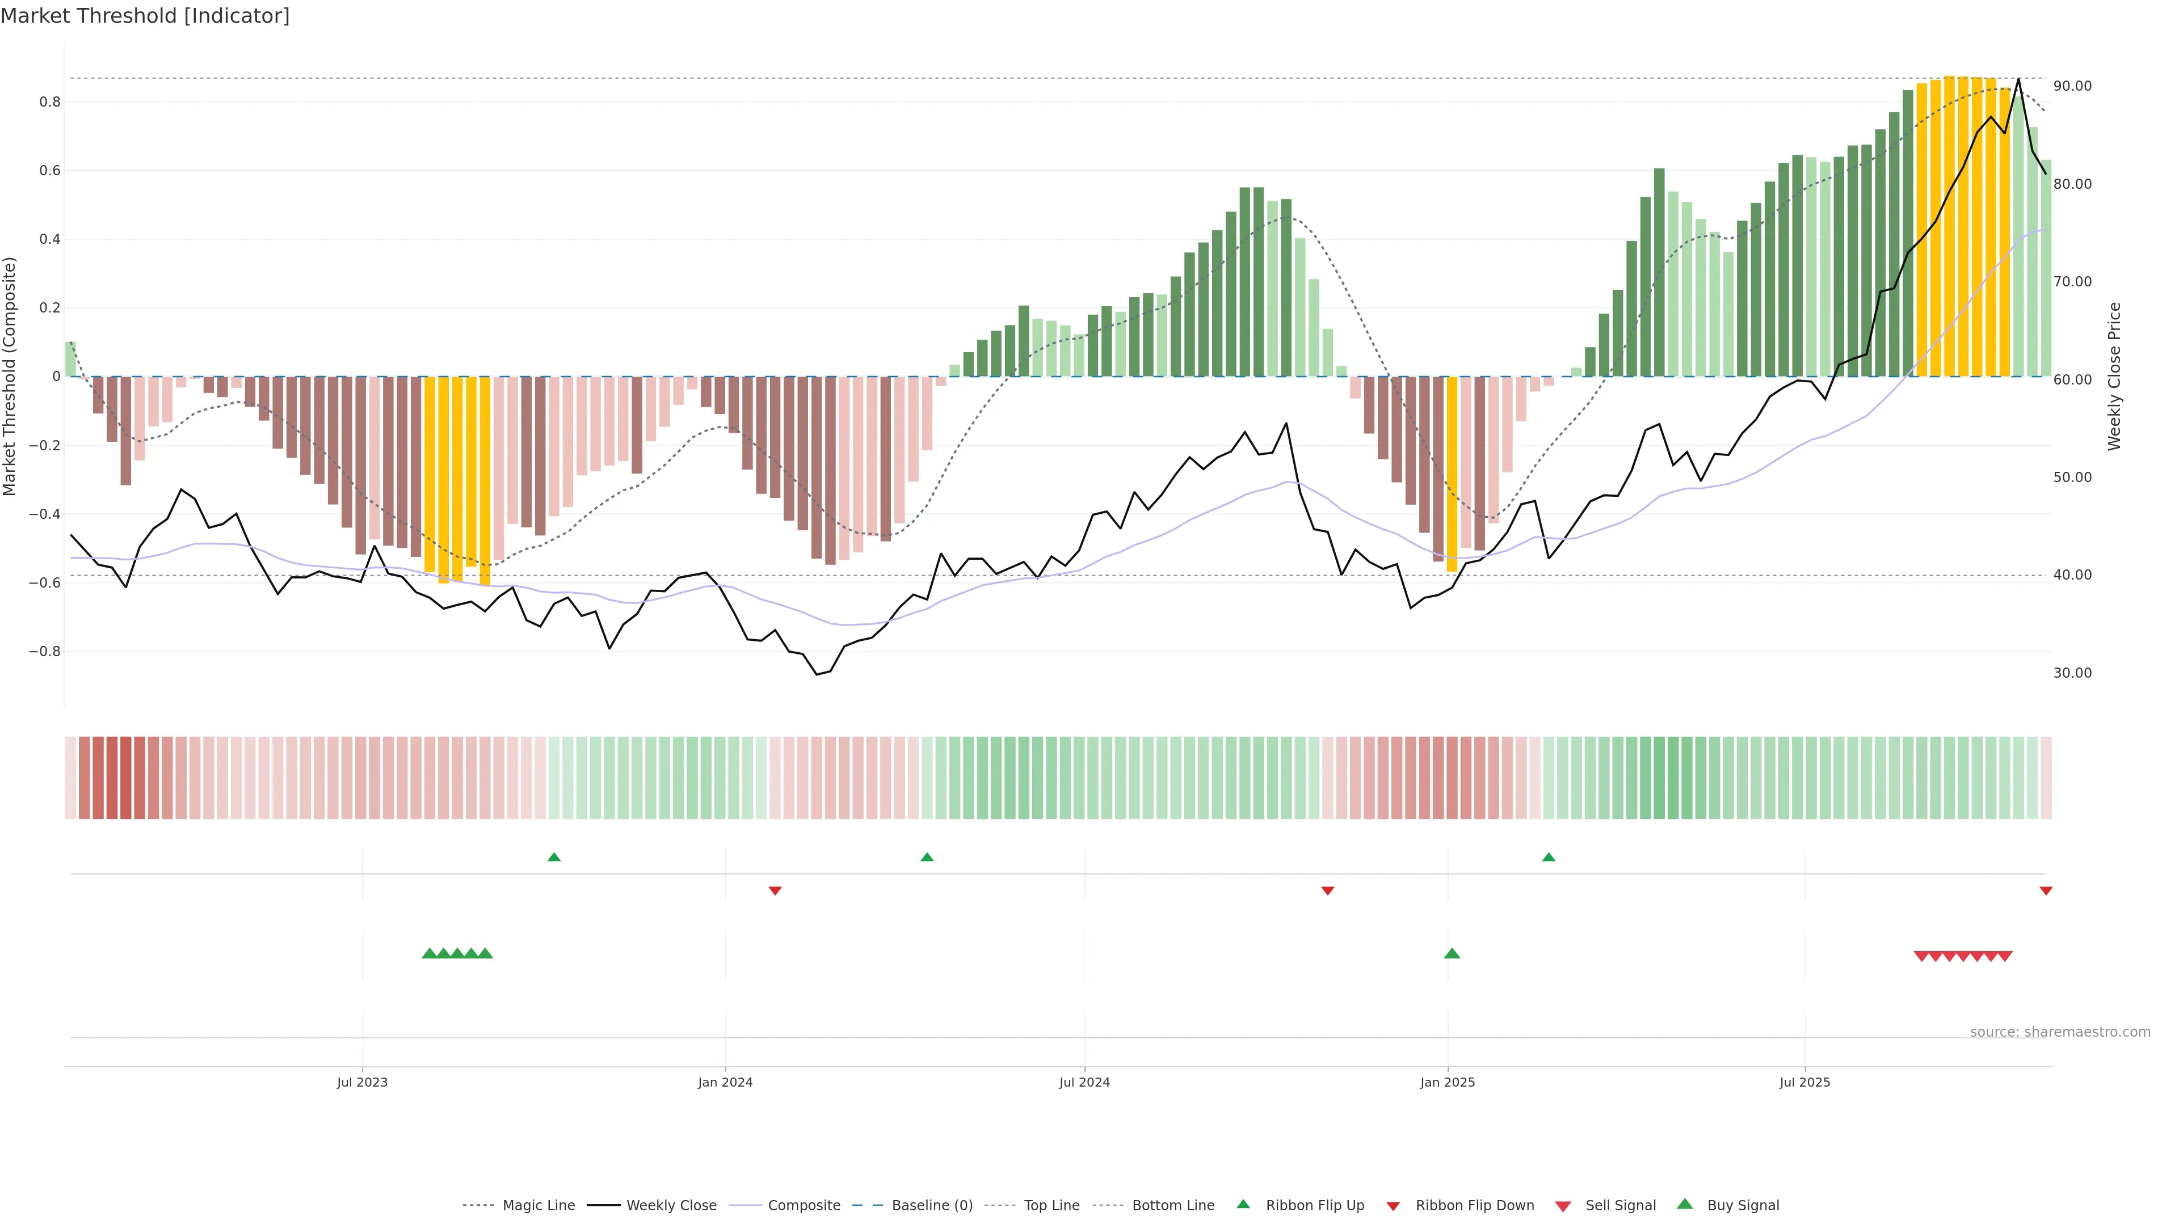The image size is (2179, 1225).
Task: Toggle Magic Line legend entry
Action: coord(538,1205)
